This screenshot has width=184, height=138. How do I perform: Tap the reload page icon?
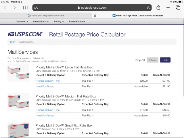point(148,8)
